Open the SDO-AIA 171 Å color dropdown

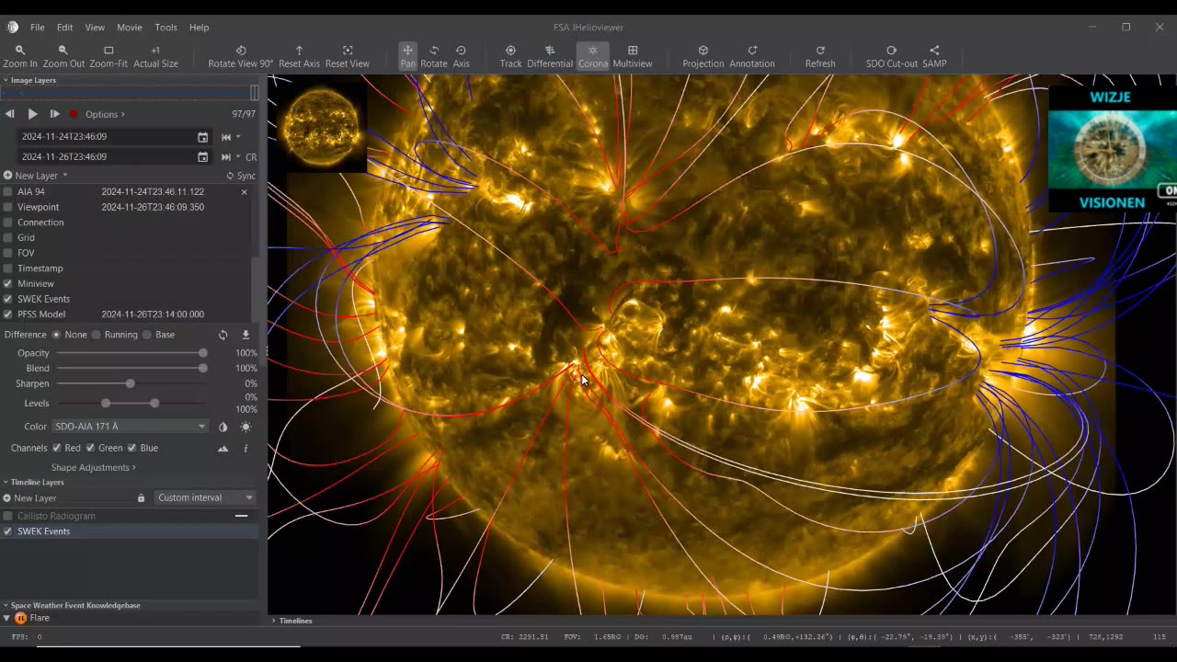click(130, 427)
